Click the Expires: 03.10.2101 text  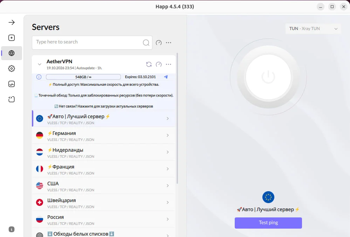coord(140,77)
